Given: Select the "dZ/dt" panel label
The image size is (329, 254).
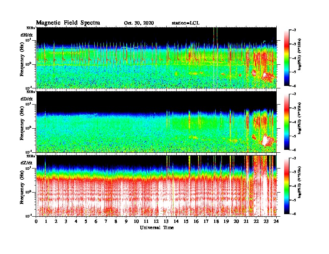Looking at the screenshot, I should tap(27, 163).
